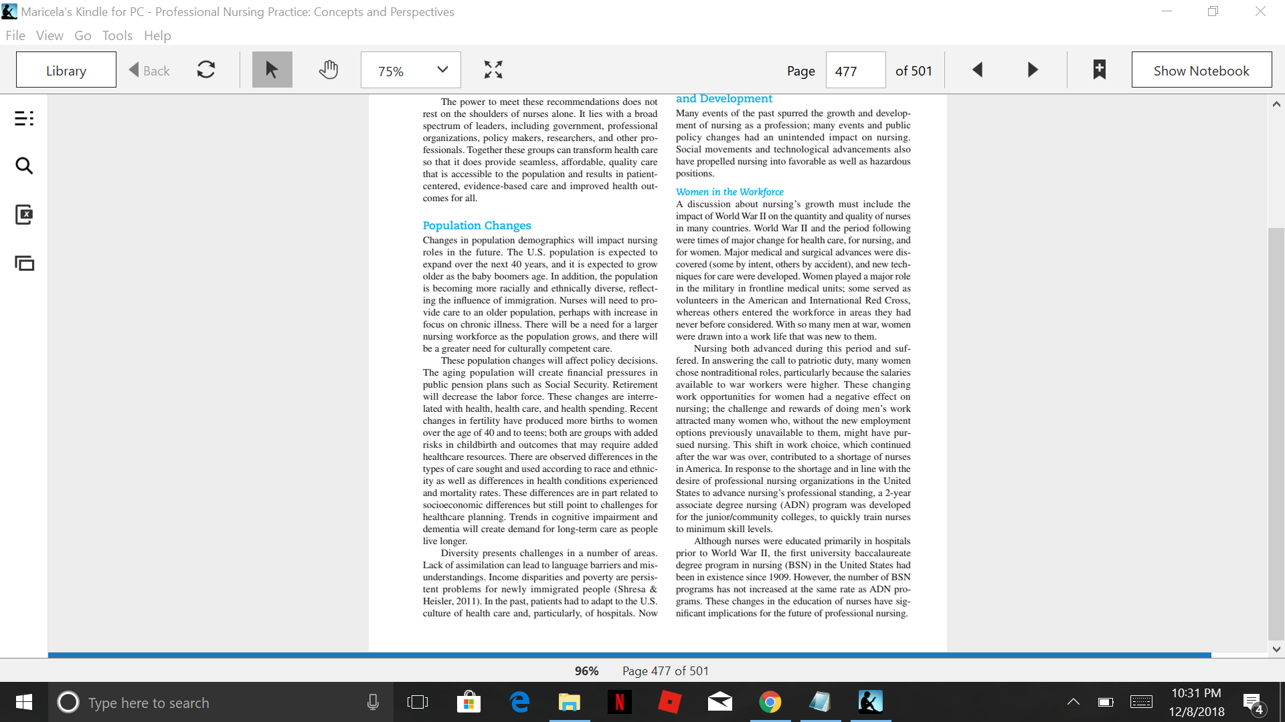The width and height of the screenshot is (1285, 722).
Task: Open Netflix from taskbar
Action: click(620, 702)
